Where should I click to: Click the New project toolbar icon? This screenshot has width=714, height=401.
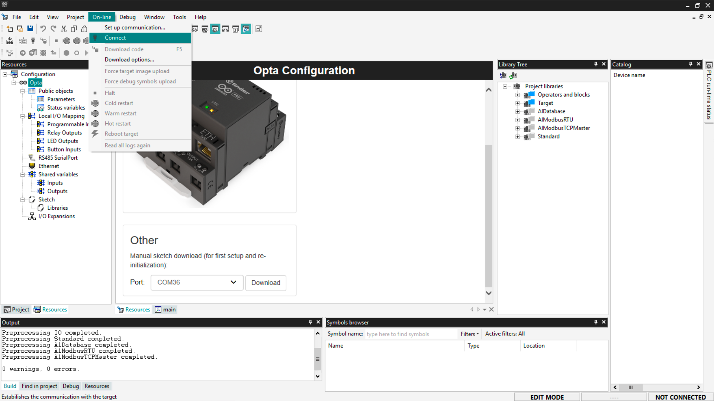click(10, 29)
